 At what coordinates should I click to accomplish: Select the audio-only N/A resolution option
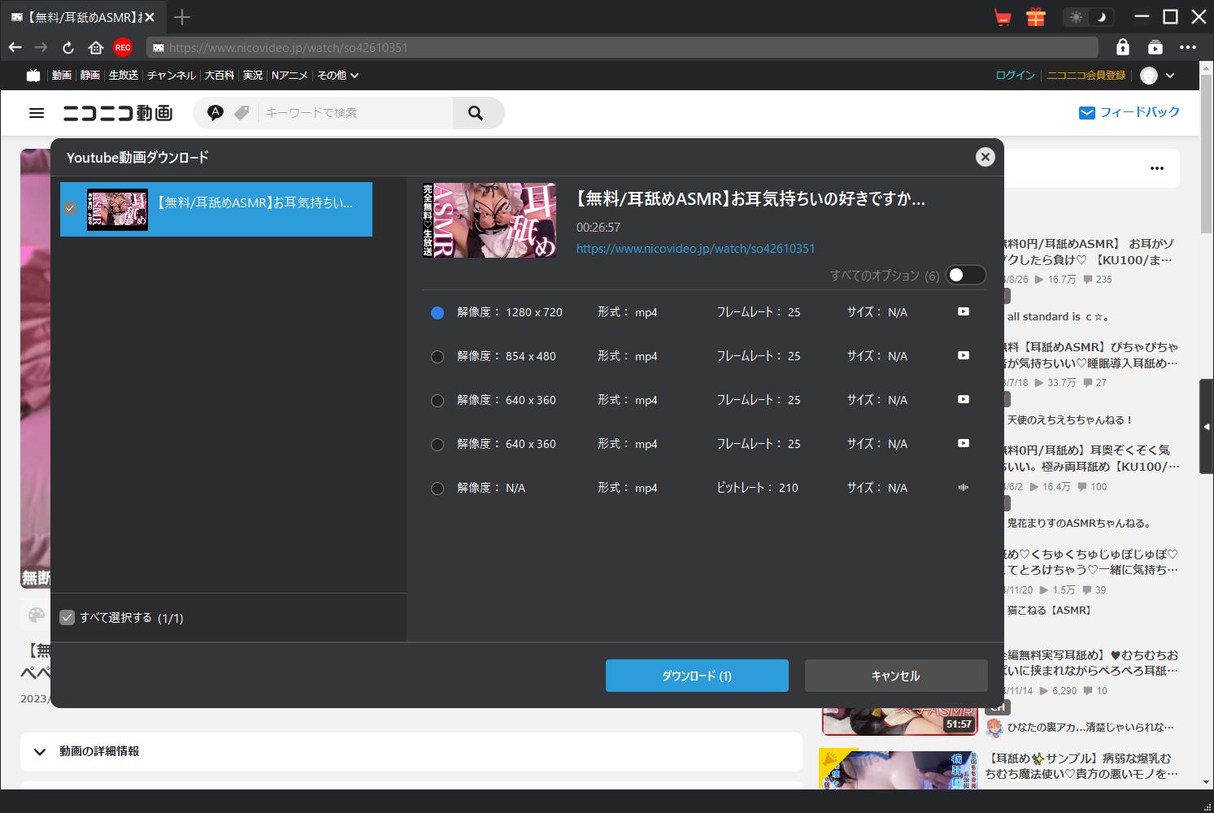coord(437,489)
